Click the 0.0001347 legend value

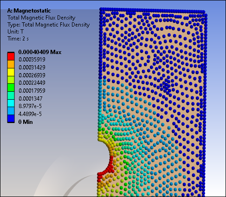[x=31, y=98]
